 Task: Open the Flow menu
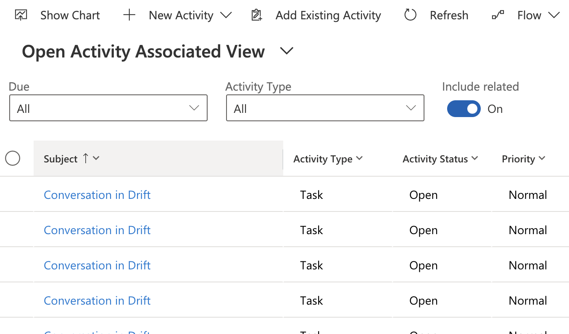526,16
